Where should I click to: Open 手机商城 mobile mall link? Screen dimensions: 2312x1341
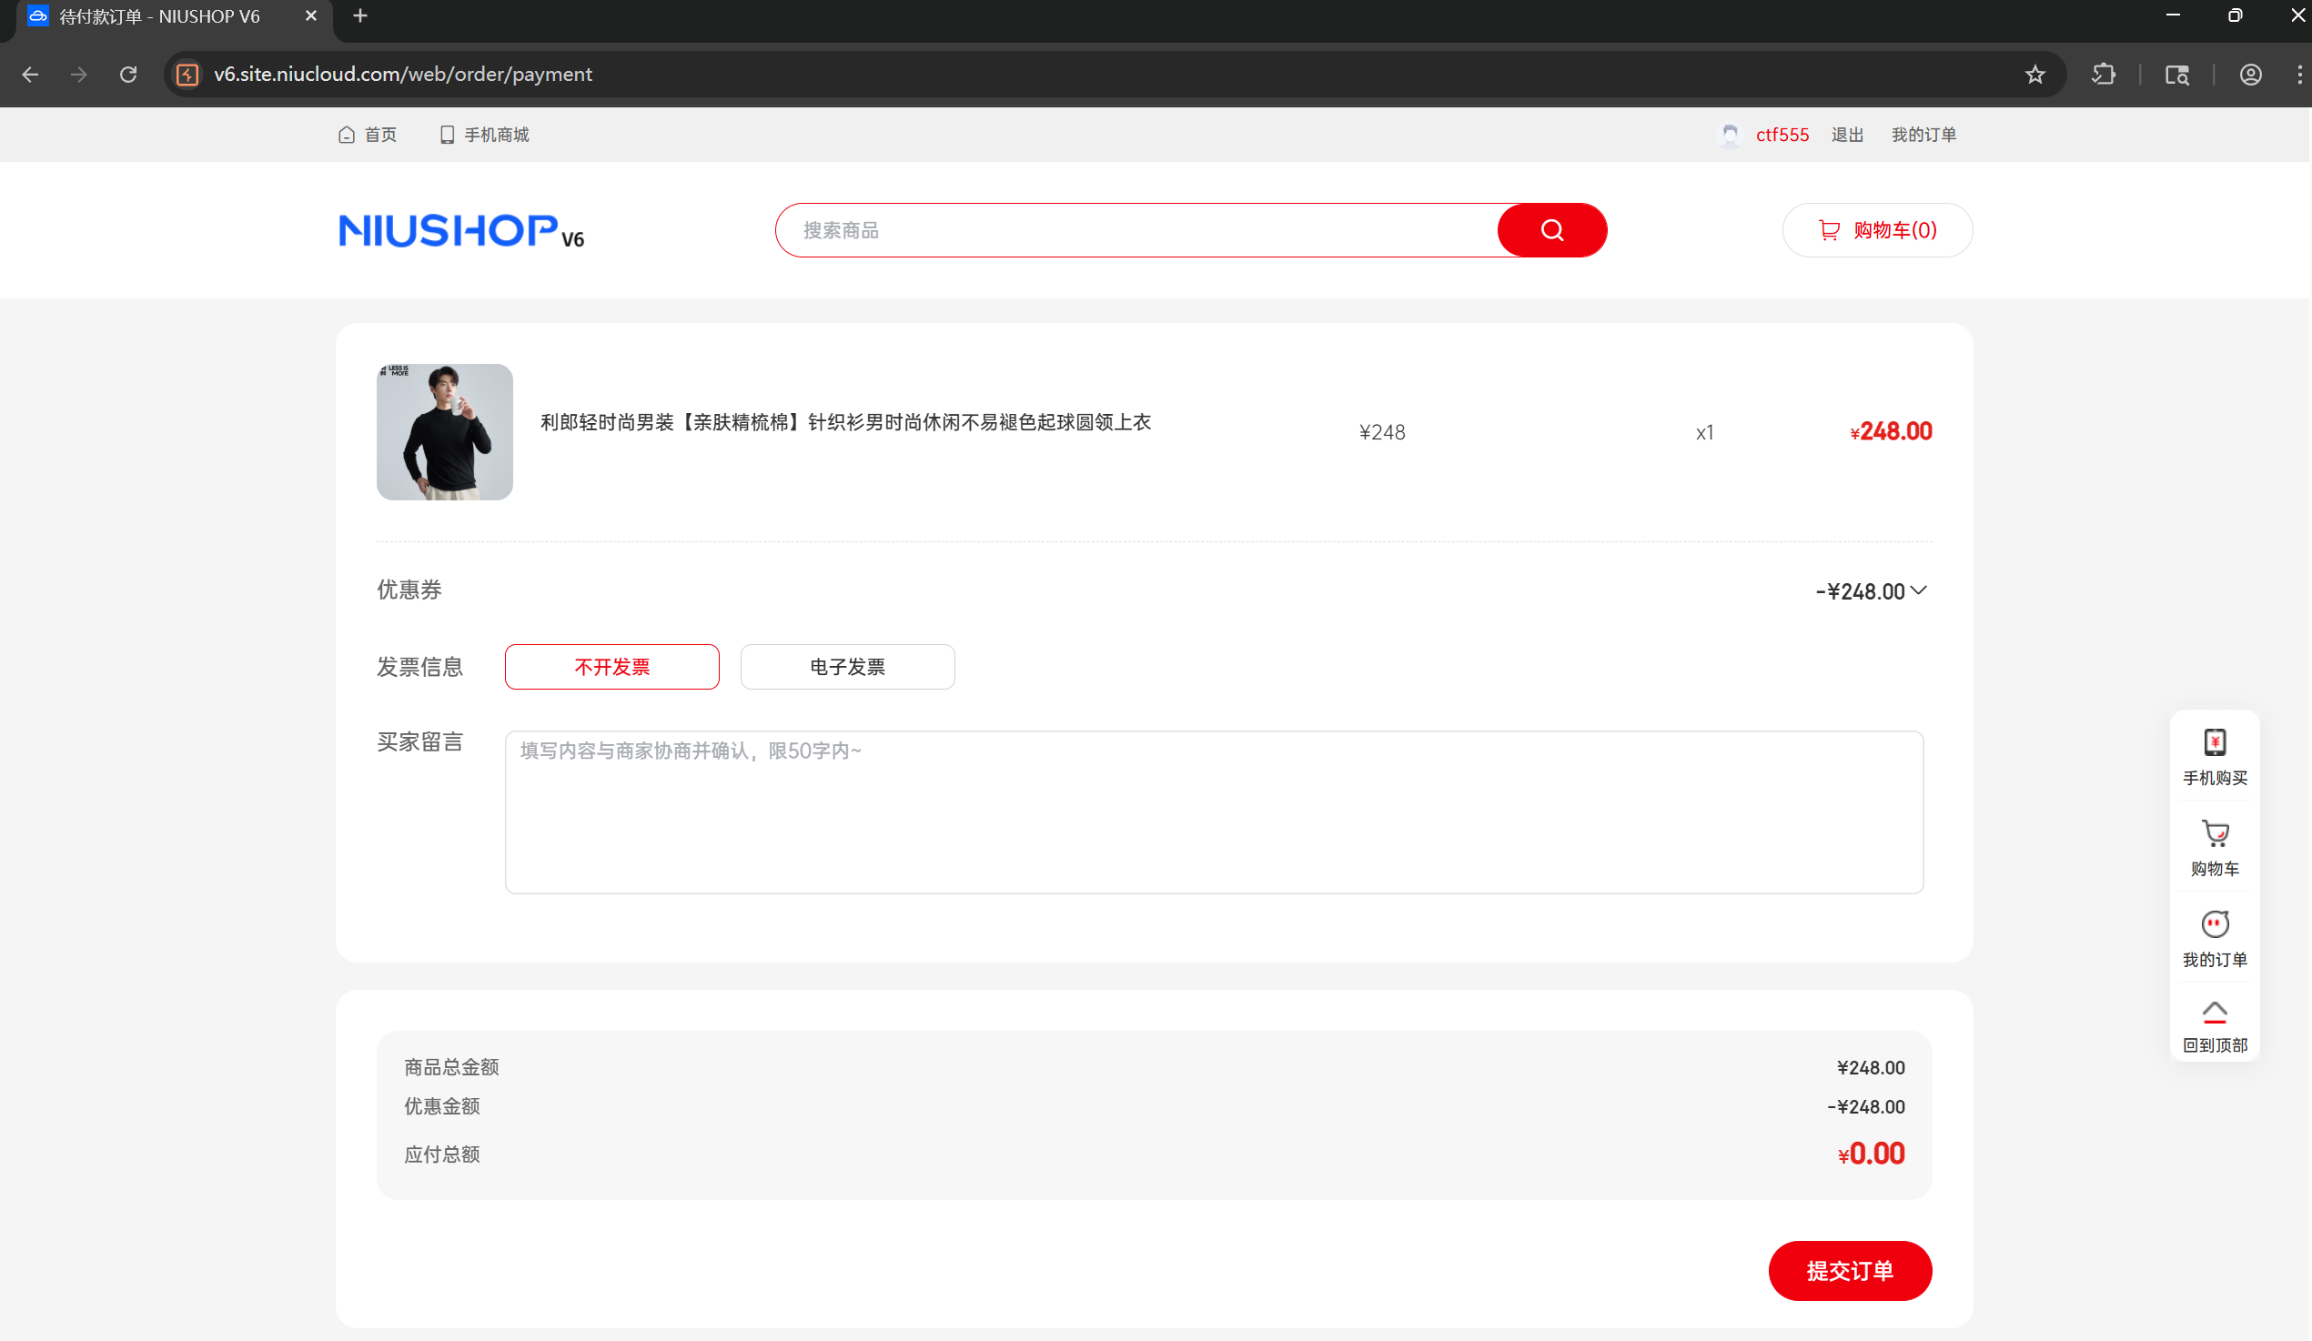(x=484, y=135)
